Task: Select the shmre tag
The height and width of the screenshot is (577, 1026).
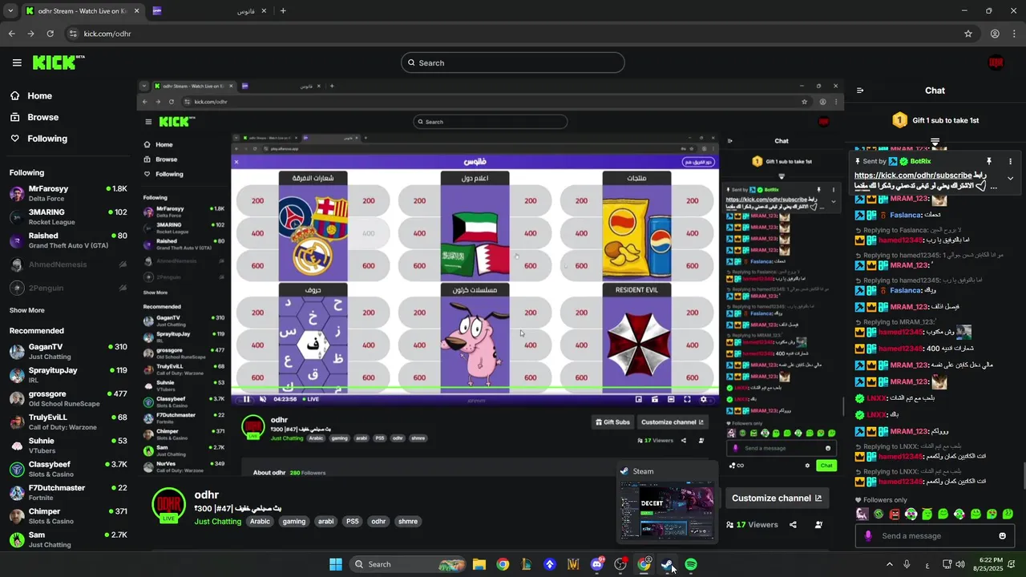Action: (x=408, y=521)
